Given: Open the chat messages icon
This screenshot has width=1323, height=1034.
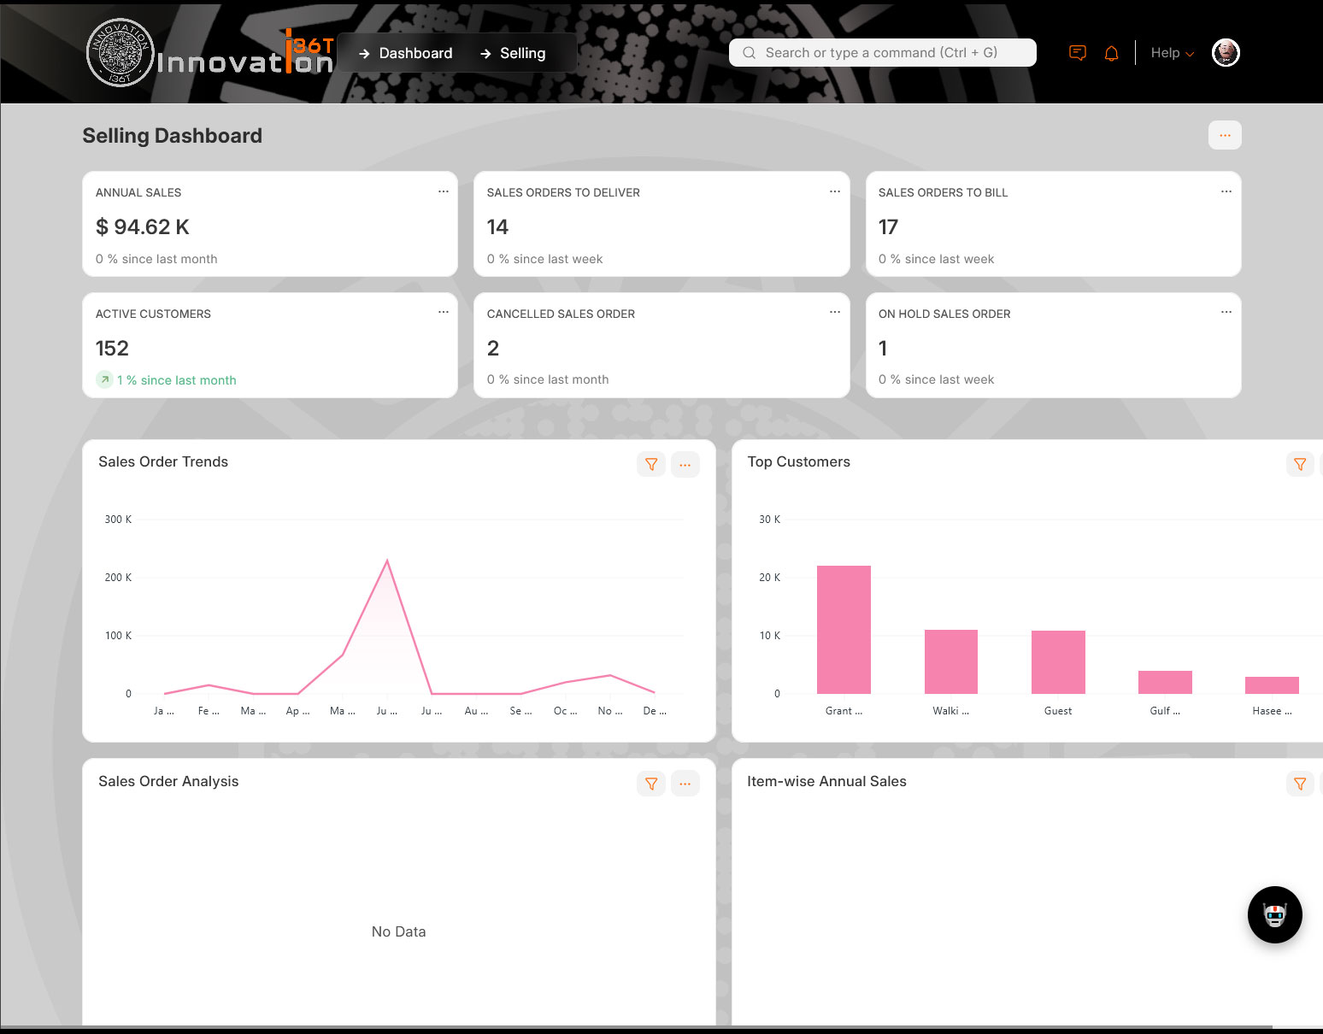Looking at the screenshot, I should click(1078, 53).
